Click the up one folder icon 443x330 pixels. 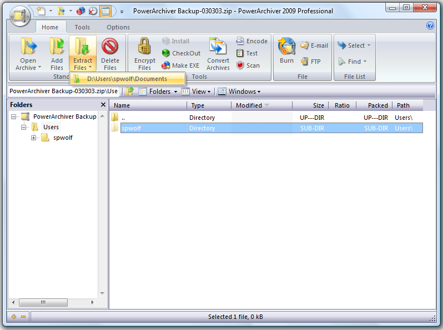click(x=130, y=92)
